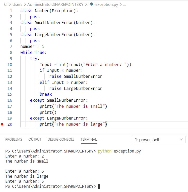Open the Users breadcrumb folder
This screenshot has height=192, width=188.
pyautogui.click(x=17, y=5)
